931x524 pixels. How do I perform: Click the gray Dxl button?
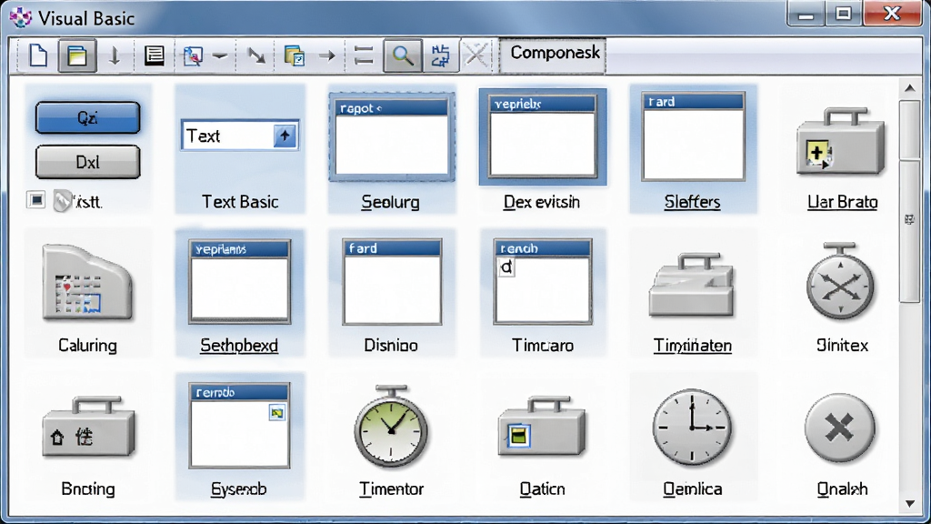88,162
